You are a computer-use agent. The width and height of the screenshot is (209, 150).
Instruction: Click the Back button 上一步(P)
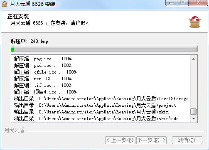[x=120, y=140]
